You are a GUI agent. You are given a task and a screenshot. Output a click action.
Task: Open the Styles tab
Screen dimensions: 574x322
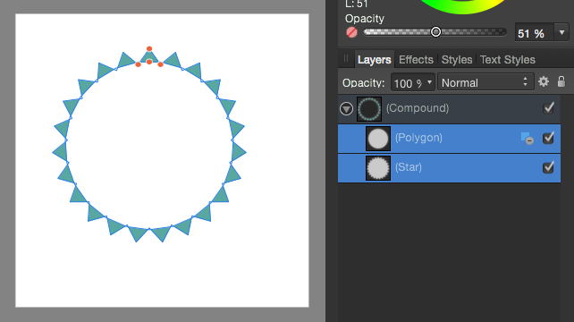coord(457,60)
